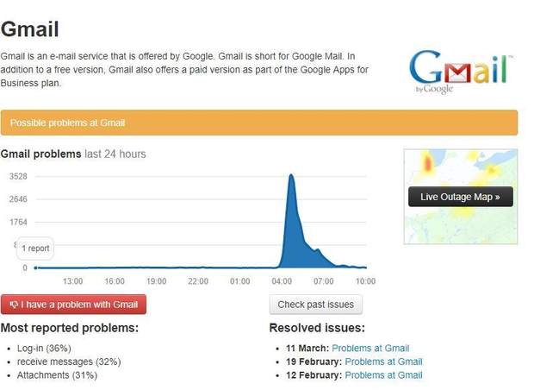The height and width of the screenshot is (390, 534).
Task: Click the 1 report tooltip on chart
Action: (x=35, y=248)
